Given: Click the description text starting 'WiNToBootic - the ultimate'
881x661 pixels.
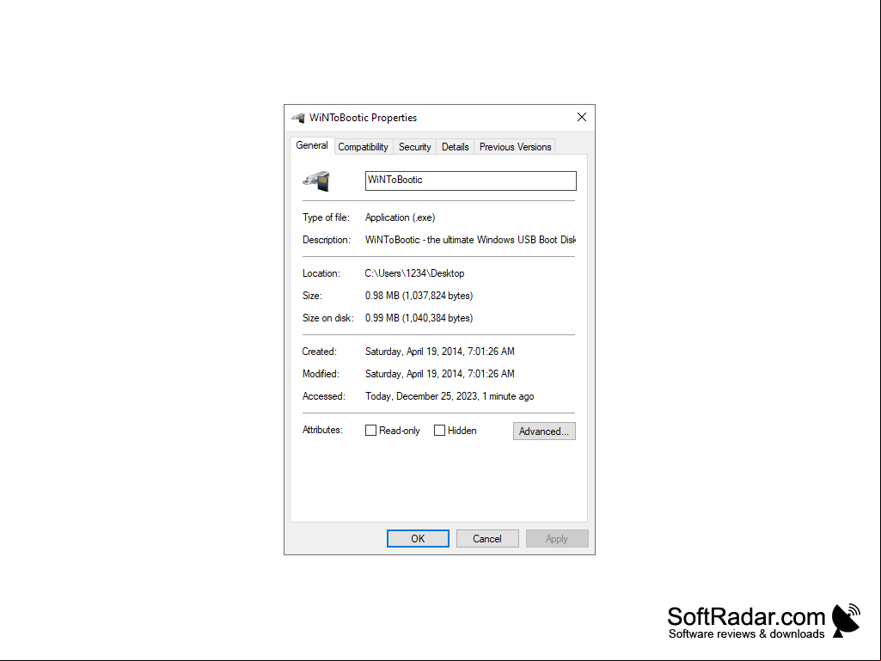Looking at the screenshot, I should (x=470, y=240).
